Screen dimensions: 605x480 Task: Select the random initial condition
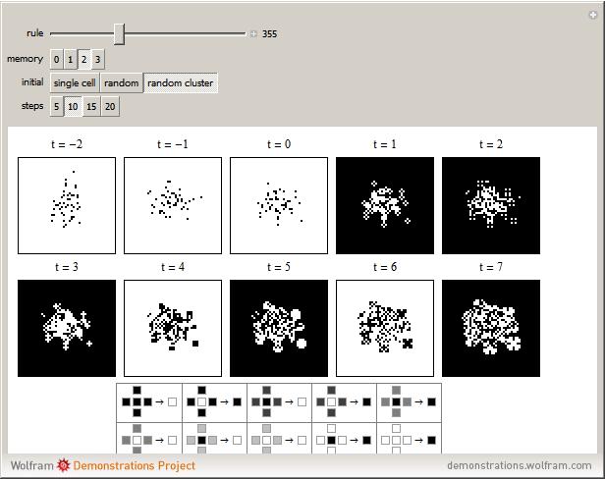click(x=122, y=83)
